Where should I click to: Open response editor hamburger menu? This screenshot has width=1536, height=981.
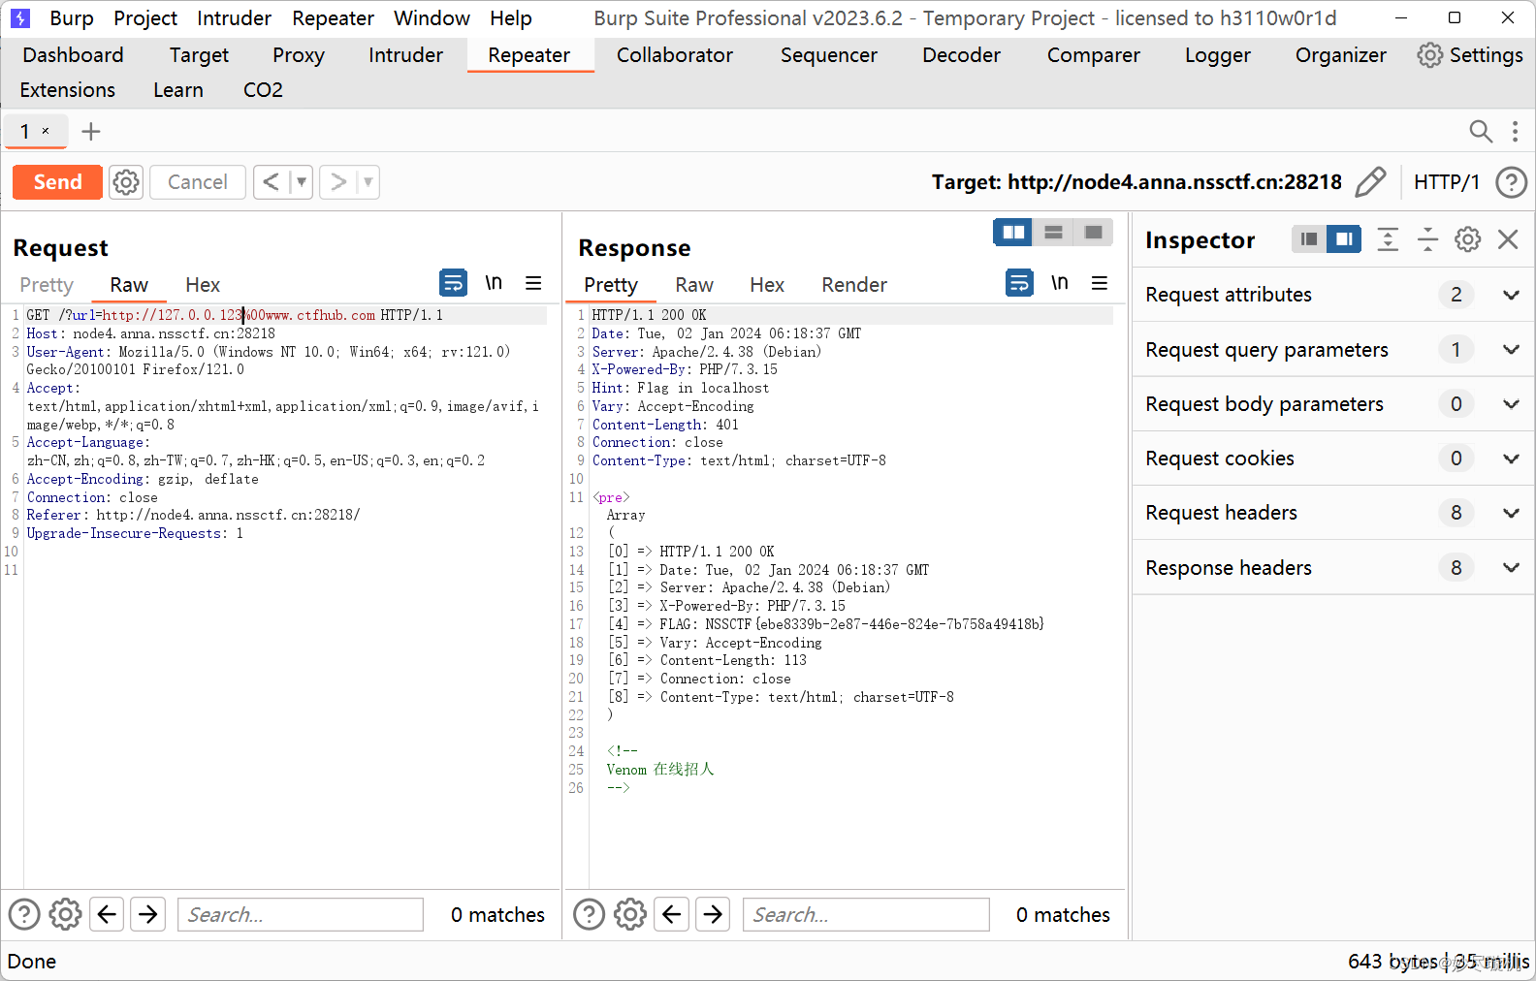(x=1100, y=283)
